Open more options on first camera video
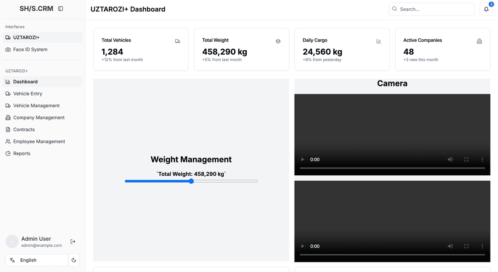Viewport: 498px width, 272px height. (x=482, y=160)
